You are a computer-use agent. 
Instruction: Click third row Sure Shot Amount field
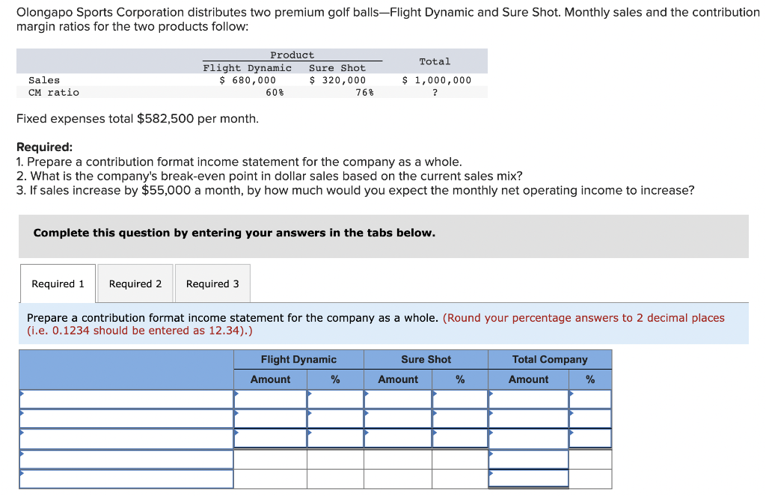pos(398,438)
